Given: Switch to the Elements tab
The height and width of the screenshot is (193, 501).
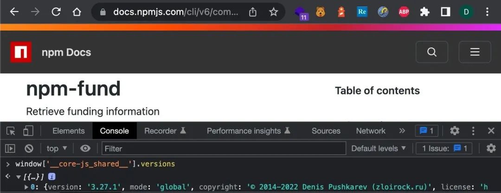Looking at the screenshot, I should [68, 131].
